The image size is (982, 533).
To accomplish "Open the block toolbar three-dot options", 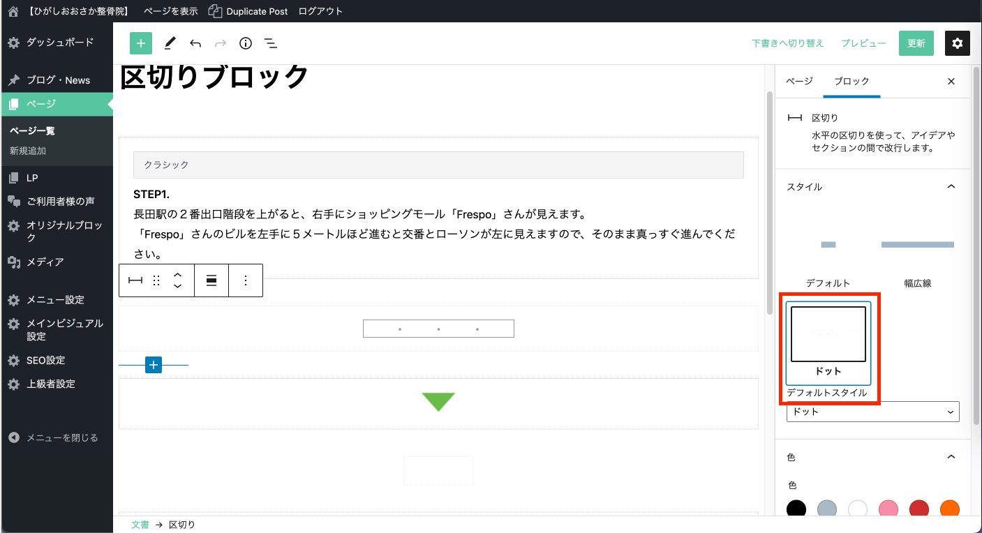I will click(x=246, y=280).
